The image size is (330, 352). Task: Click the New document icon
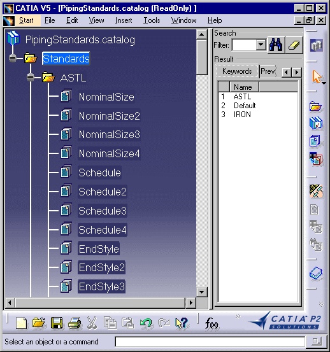tap(22, 323)
